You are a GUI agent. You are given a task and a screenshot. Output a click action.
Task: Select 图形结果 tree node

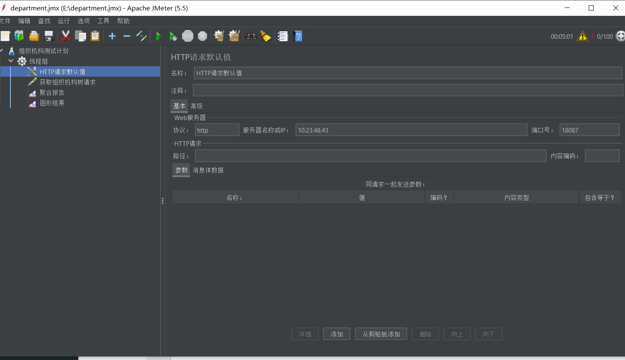[x=52, y=103]
